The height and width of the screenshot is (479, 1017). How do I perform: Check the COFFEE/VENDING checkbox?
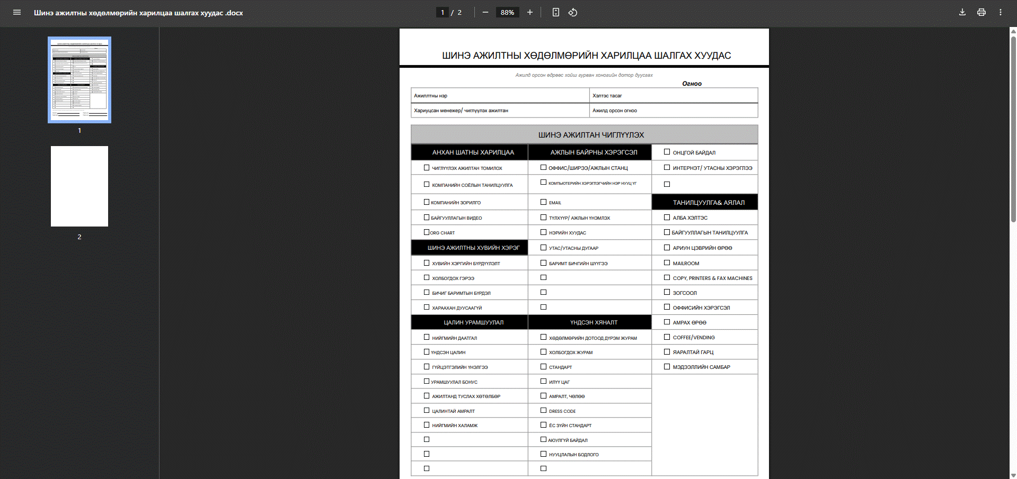tap(667, 337)
